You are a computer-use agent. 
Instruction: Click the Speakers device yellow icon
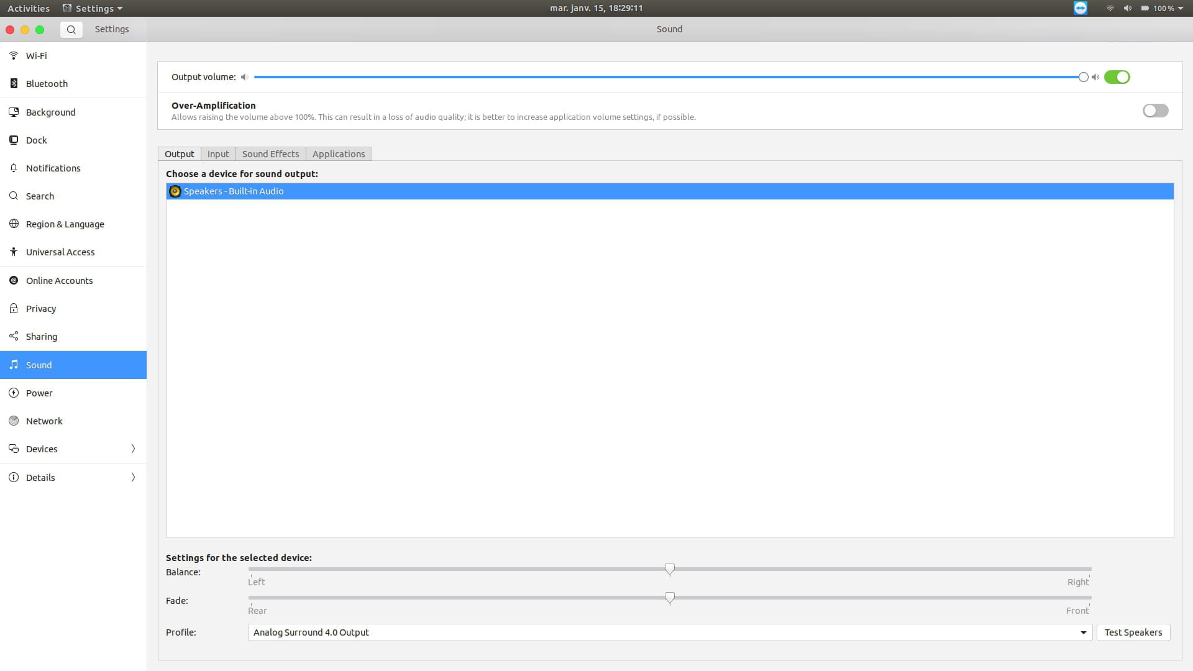175,191
